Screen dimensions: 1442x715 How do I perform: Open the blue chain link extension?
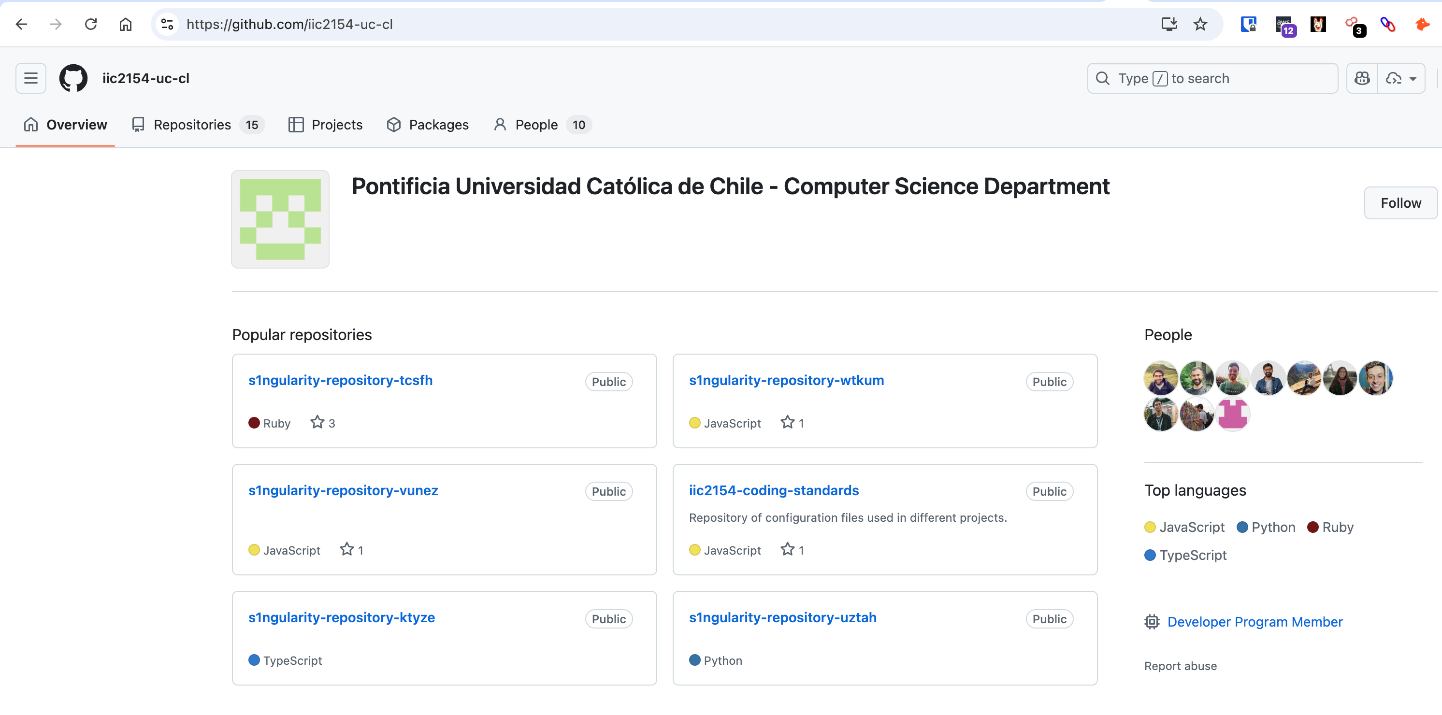(x=1388, y=24)
